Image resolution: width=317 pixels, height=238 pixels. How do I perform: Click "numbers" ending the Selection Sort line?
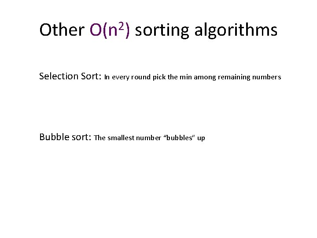coord(266,77)
